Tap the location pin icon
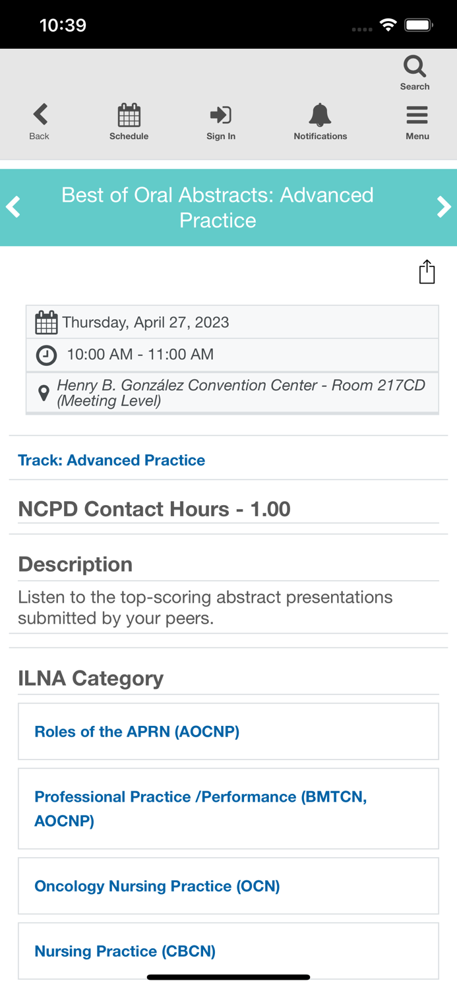This screenshot has height=989, width=457. coord(44,393)
